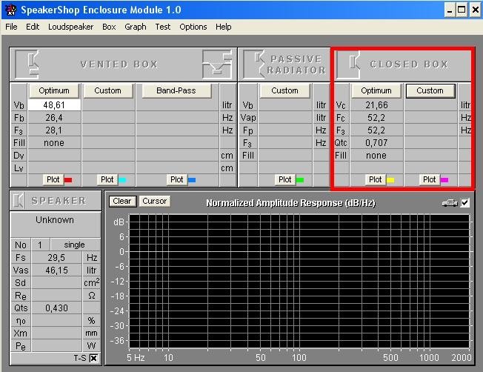Click vented box Optimum button
Viewport: 483px width, 372px height.
54,90
